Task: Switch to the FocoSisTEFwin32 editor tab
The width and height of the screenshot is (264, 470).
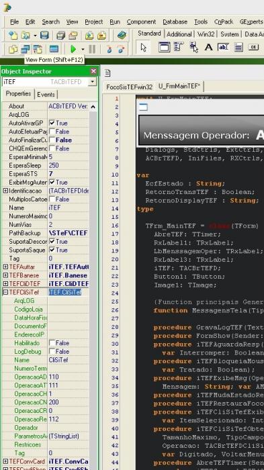Action: [x=130, y=87]
